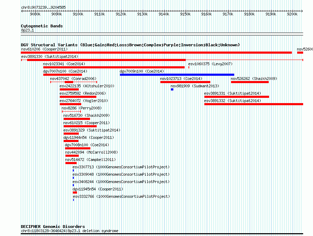Select the nsv610215 (Cooper2011) label
313x236 pixels.
click(87, 123)
